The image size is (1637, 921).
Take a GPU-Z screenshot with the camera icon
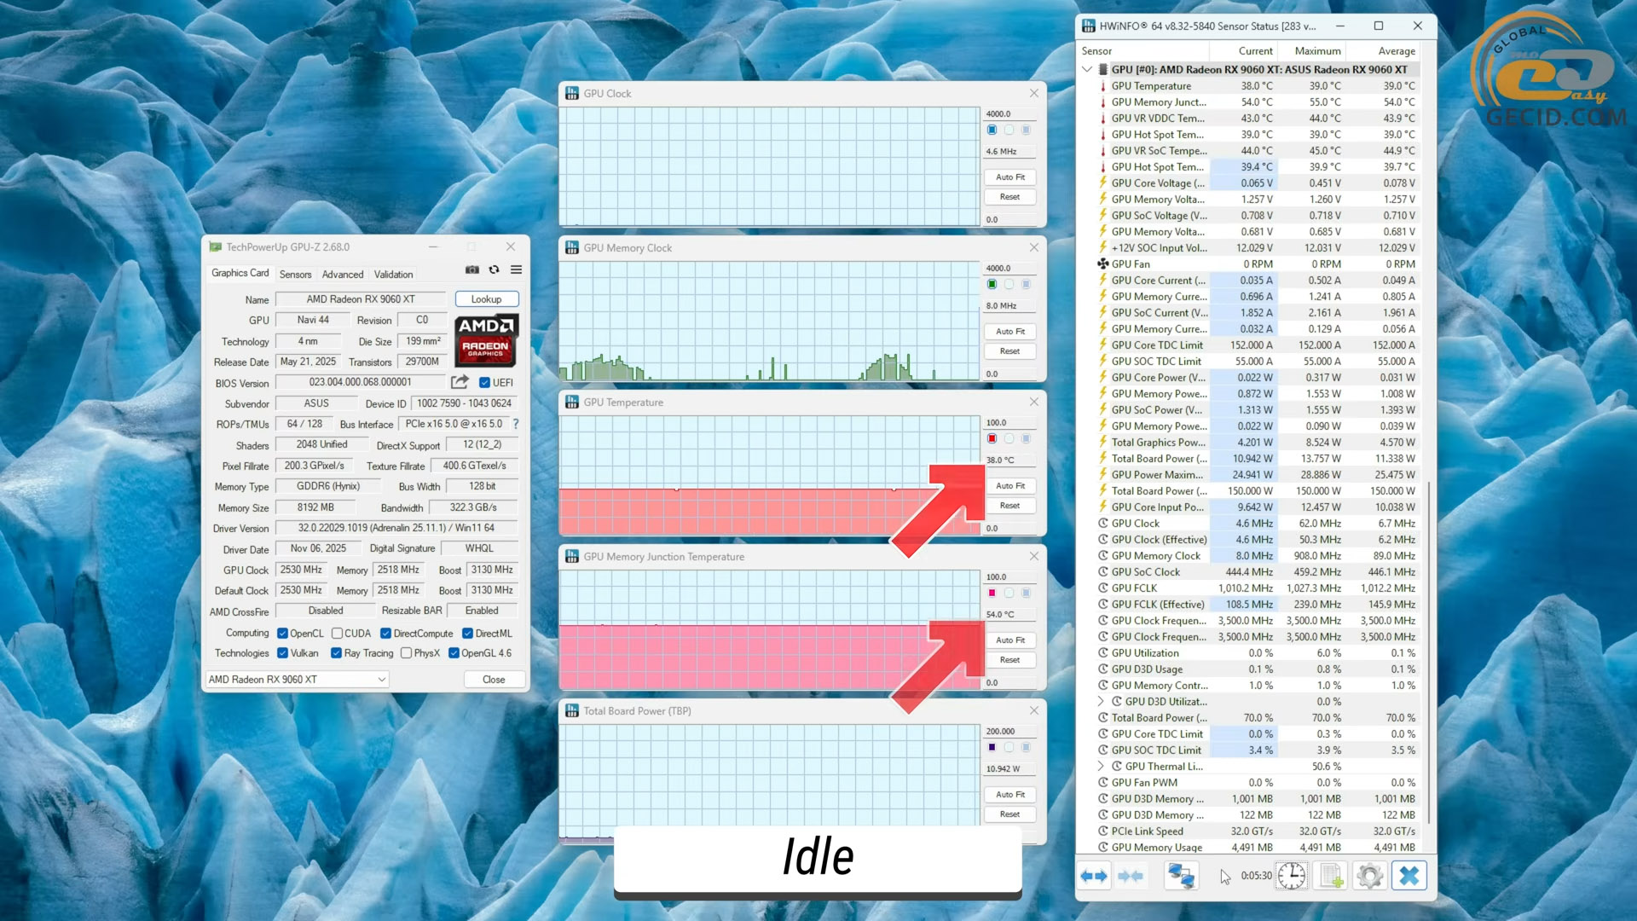pyautogui.click(x=471, y=269)
